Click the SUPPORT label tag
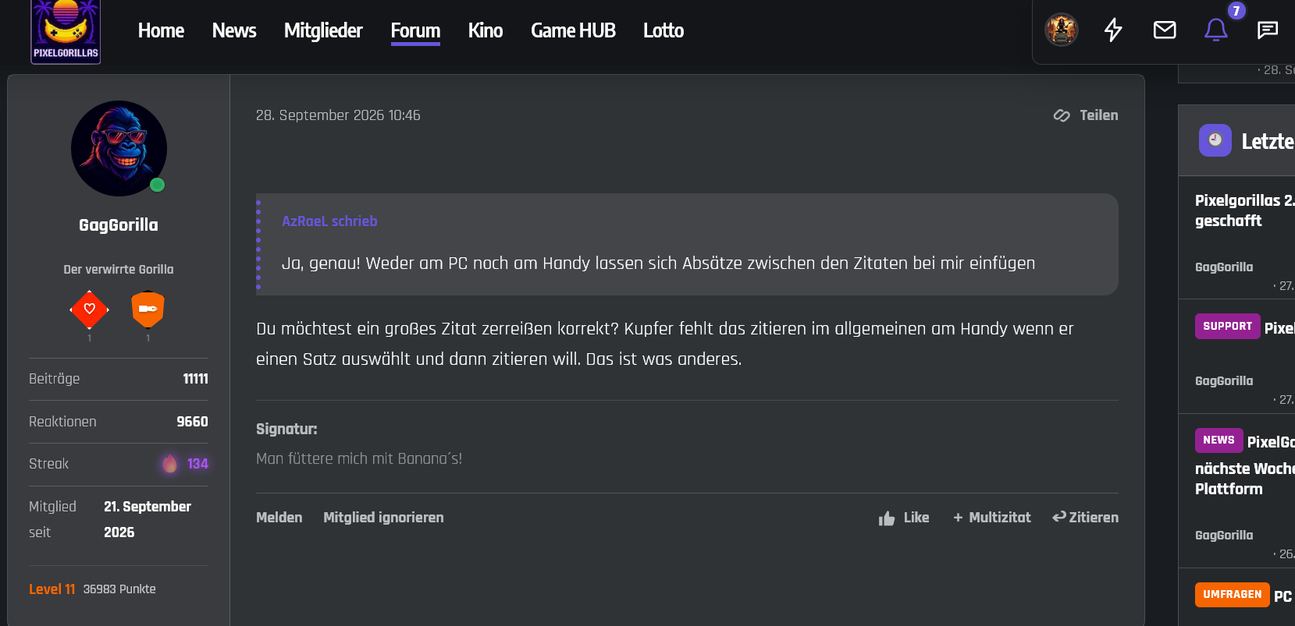This screenshot has width=1295, height=626. (x=1227, y=326)
